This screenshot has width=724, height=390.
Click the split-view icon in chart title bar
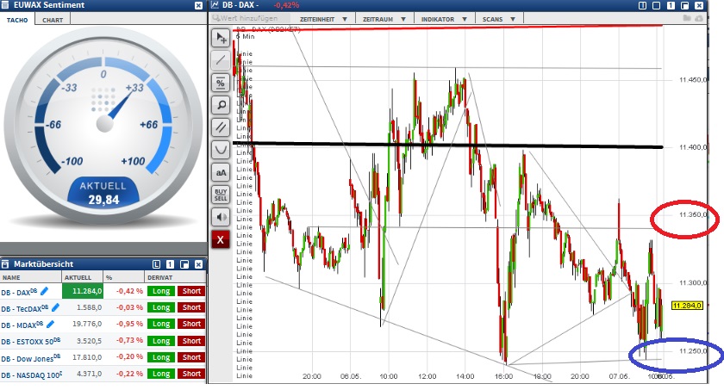(642, 5)
